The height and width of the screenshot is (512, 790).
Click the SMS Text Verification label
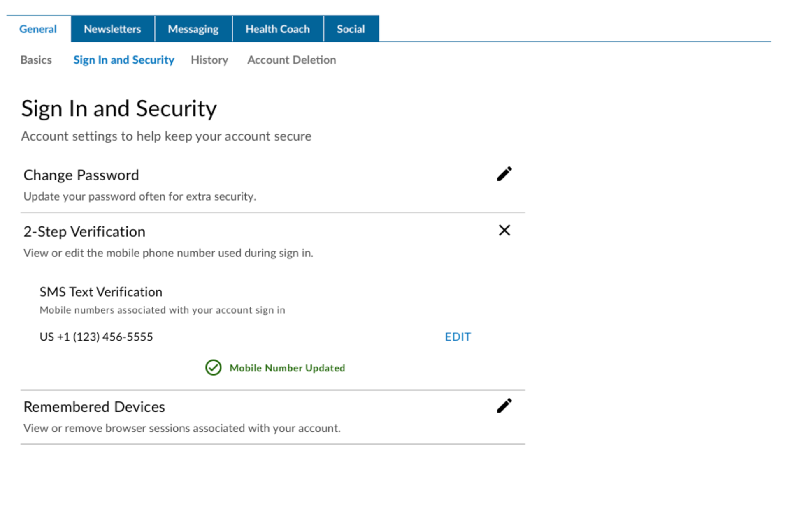click(x=101, y=292)
